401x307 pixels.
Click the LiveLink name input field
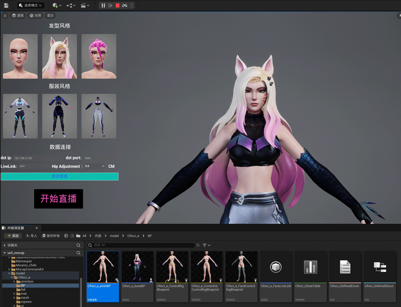34,166
